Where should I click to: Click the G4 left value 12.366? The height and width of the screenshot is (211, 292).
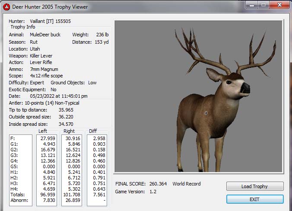pyautogui.click(x=48, y=161)
